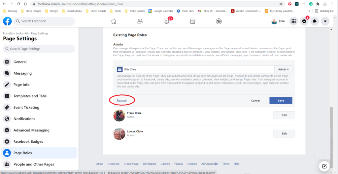Open Notifications settings
Image resolution: width=338 pixels, height=174 pixels.
click(39, 119)
